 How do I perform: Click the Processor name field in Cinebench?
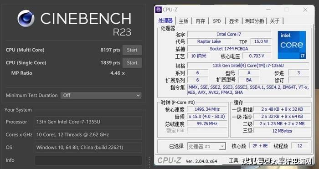[88, 122]
